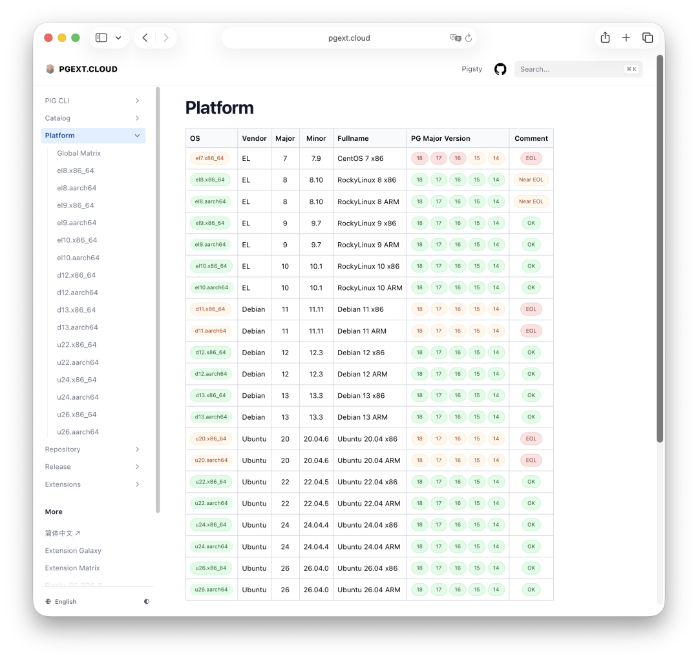
Task: Click the Search input field
Action: (578, 69)
